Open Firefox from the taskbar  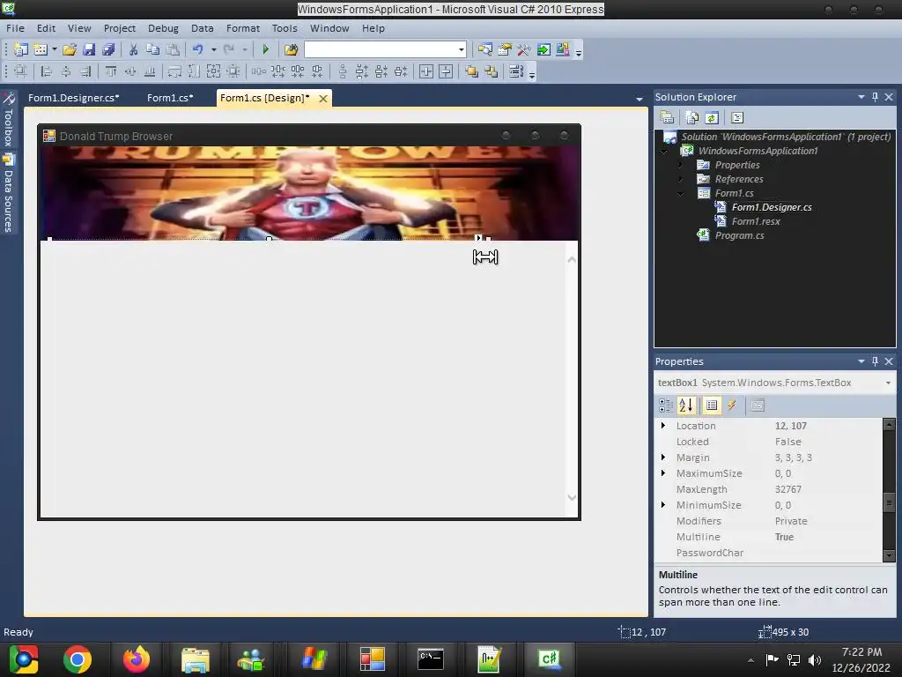[x=137, y=659]
